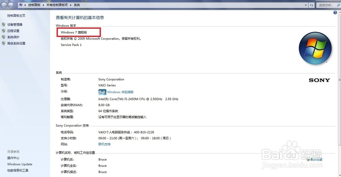341x177 pixels.
Task: Select model value VAIO Series
Action: click(107, 85)
